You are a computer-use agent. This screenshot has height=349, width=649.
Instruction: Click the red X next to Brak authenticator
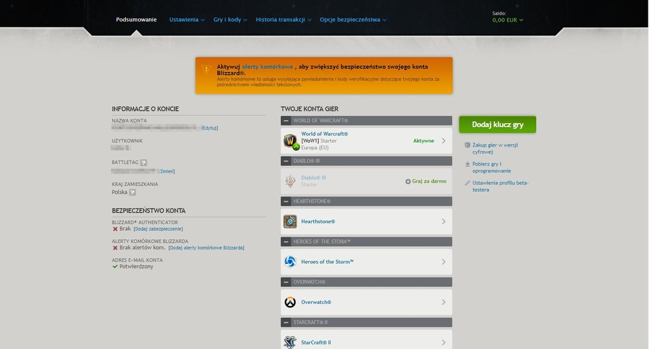pos(115,229)
